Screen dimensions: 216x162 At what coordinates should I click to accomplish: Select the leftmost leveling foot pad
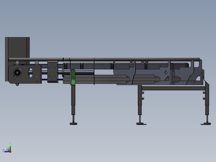(74, 123)
